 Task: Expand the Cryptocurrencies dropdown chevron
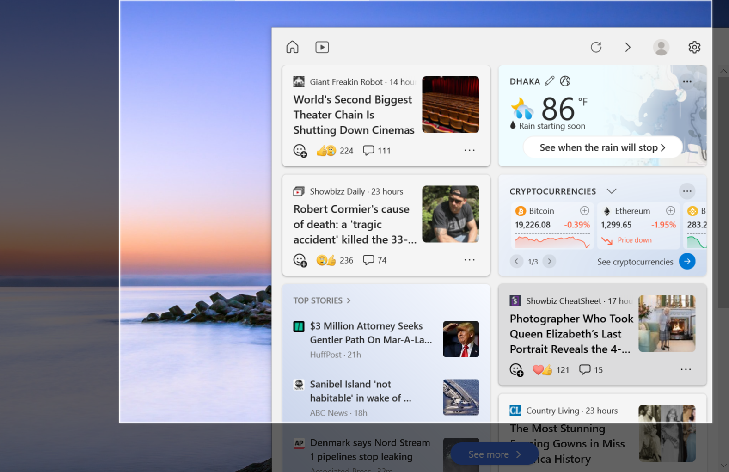(611, 191)
